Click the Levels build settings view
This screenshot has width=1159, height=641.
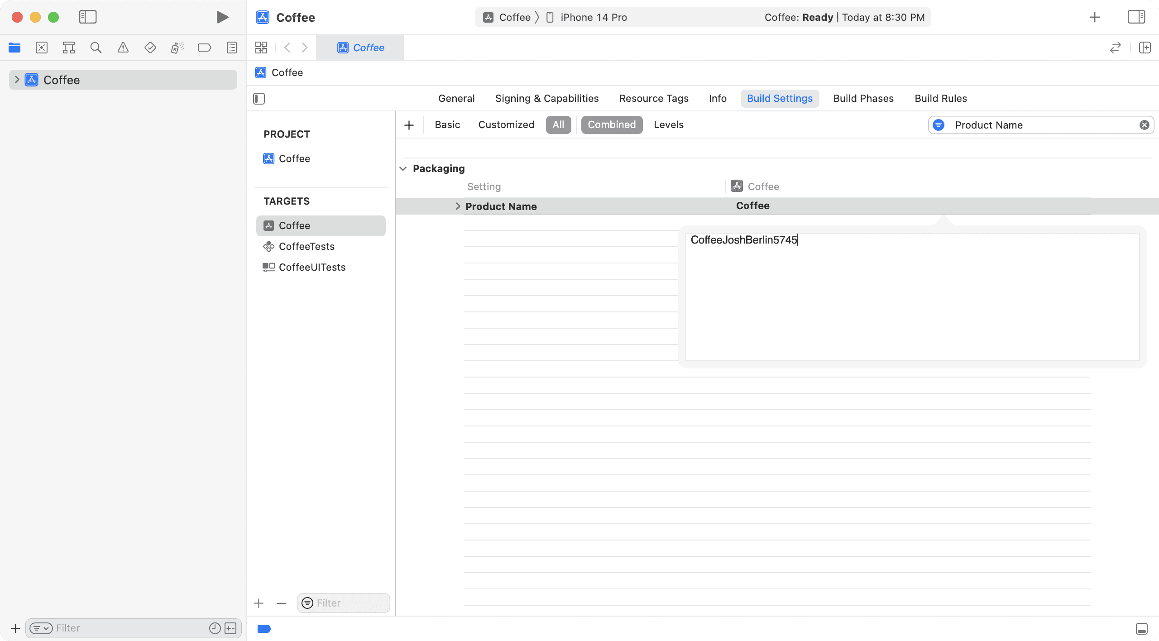(668, 125)
